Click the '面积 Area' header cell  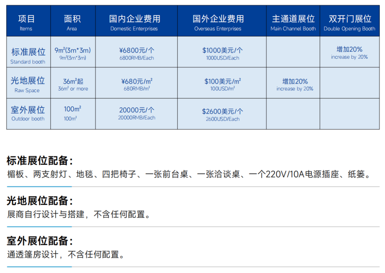[x=73, y=21]
